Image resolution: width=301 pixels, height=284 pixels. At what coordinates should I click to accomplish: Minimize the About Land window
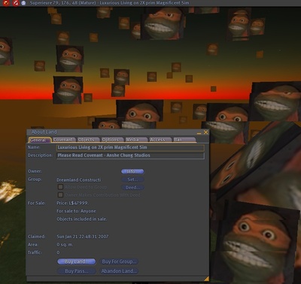coord(199,133)
